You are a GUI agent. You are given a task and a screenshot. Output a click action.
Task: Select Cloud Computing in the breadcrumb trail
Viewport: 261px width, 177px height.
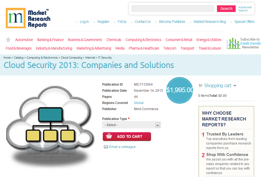(72, 58)
